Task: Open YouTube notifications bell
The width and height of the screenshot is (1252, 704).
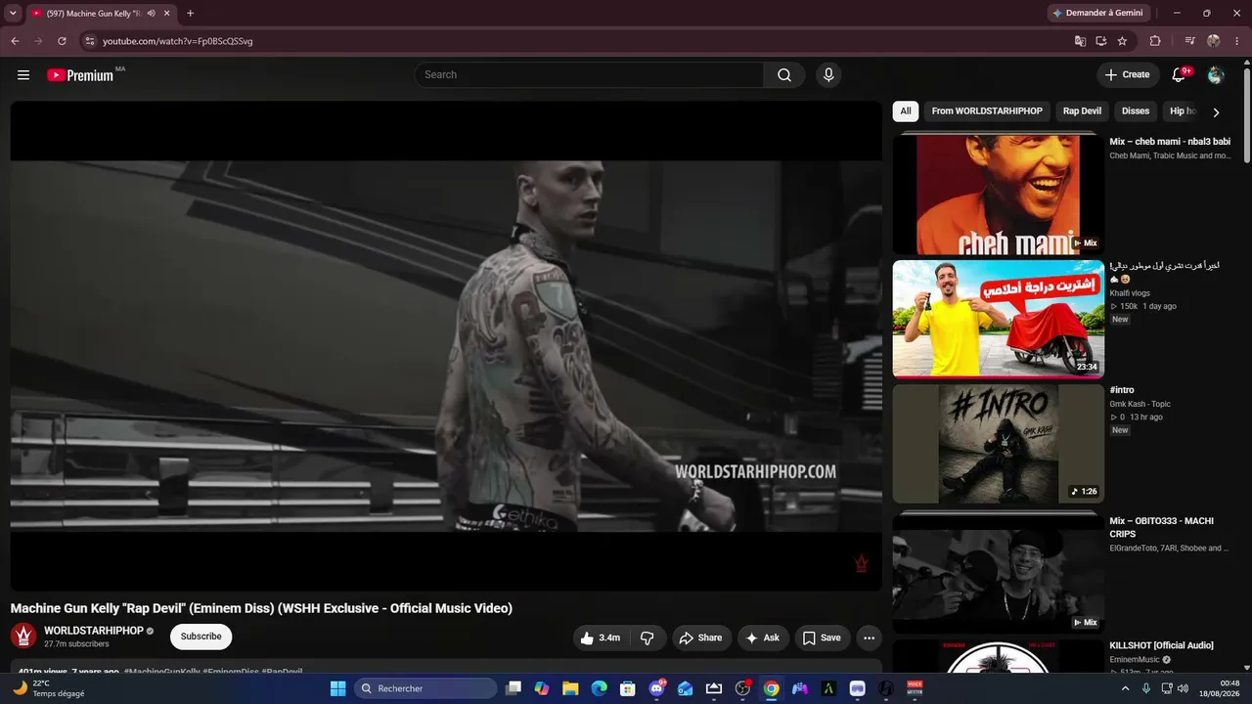Action: [1179, 75]
